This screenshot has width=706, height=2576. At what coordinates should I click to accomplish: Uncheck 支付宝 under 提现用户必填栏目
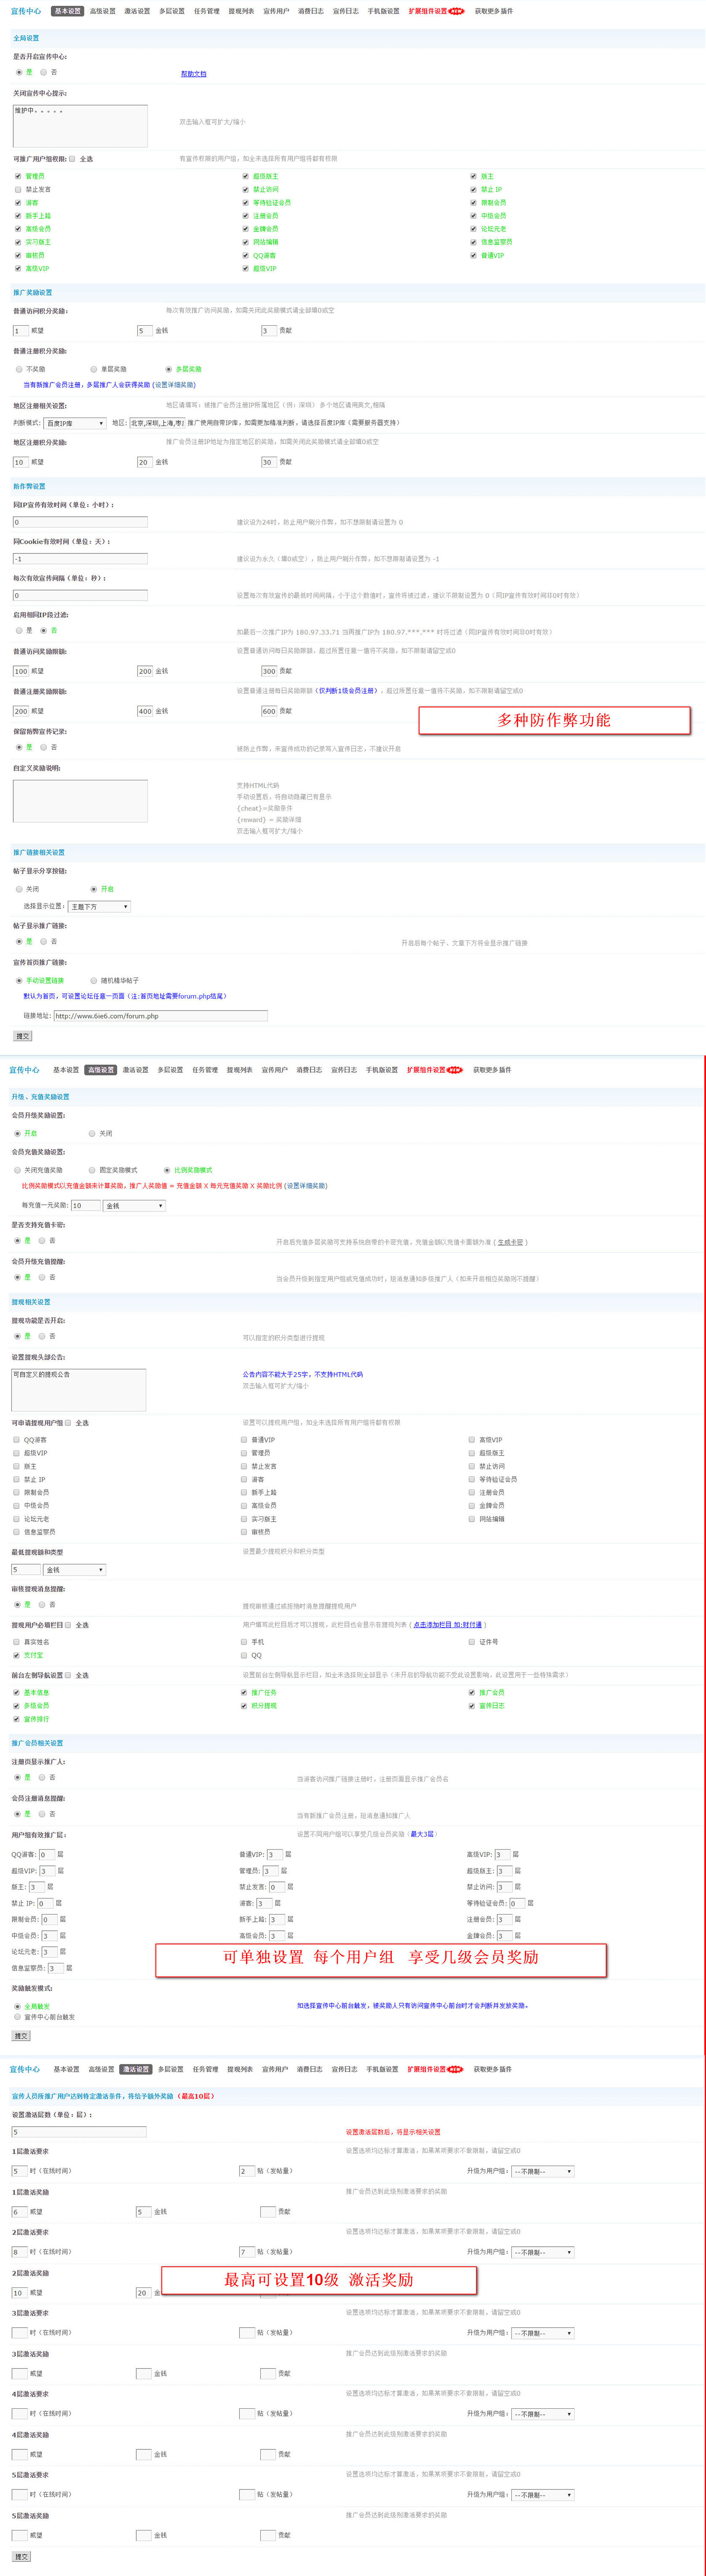16,1655
